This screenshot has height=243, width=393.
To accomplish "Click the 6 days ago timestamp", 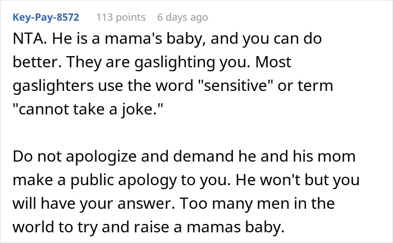I will pyautogui.click(x=182, y=17).
